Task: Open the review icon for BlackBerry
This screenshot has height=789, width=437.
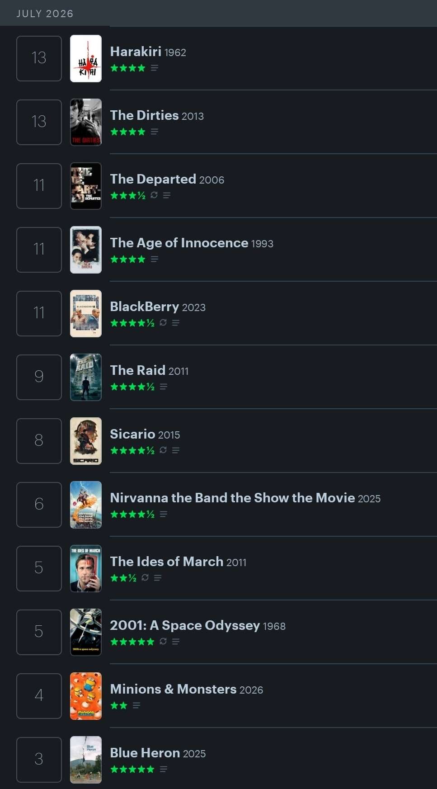Action: 176,323
